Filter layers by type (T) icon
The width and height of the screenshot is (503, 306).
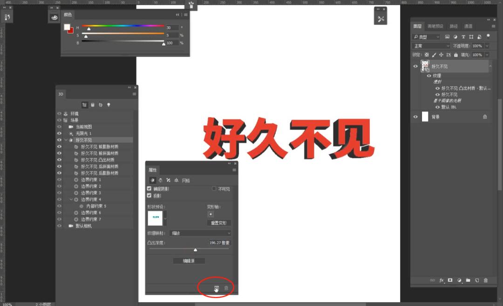463,37
